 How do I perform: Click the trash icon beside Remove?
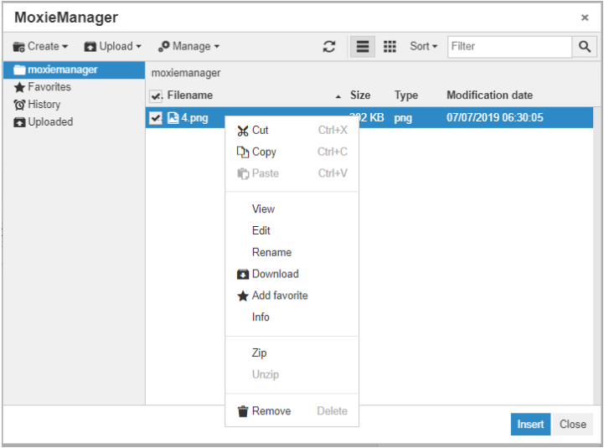pos(243,411)
